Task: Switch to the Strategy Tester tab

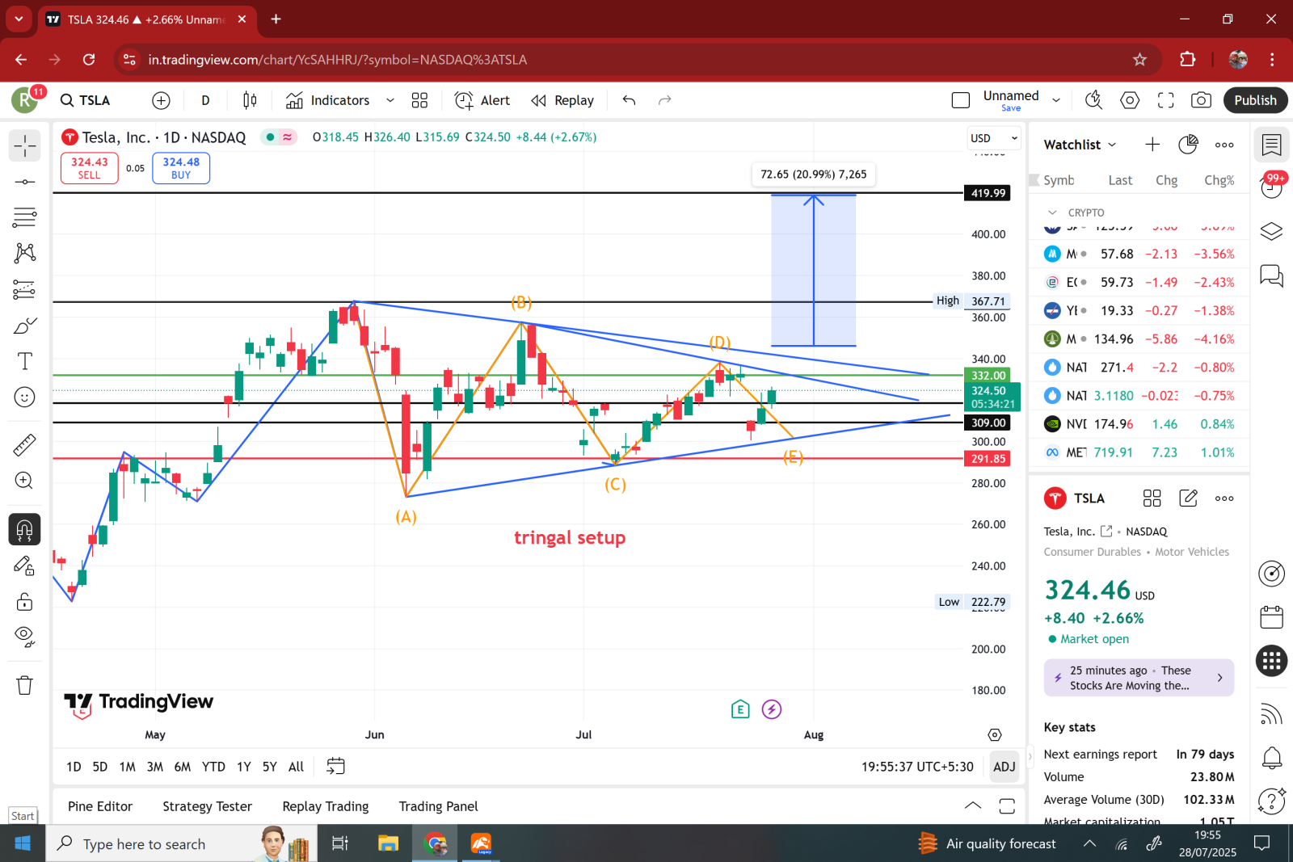Action: (207, 805)
